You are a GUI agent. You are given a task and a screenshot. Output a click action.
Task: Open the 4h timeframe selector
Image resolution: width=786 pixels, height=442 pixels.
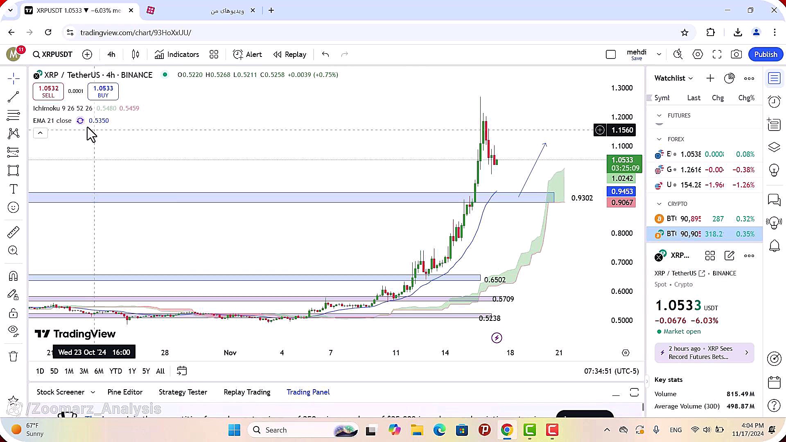click(x=111, y=54)
